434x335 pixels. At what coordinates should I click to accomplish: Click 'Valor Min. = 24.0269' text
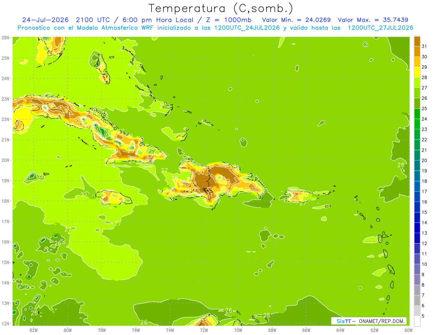pos(296,20)
